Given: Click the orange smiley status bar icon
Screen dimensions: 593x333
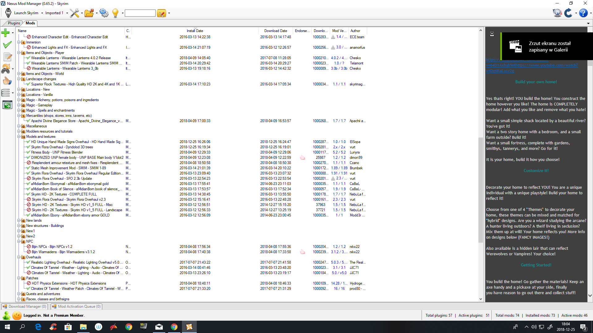Looking at the screenshot, I should 17,315.
